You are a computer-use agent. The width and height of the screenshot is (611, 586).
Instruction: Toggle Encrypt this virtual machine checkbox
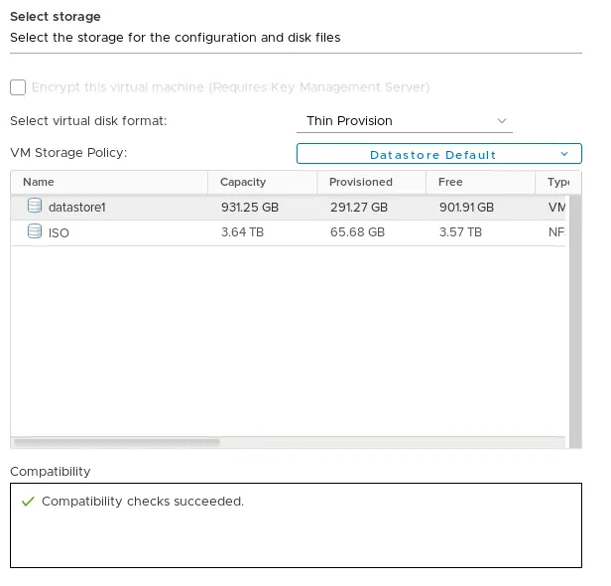pyautogui.click(x=18, y=87)
